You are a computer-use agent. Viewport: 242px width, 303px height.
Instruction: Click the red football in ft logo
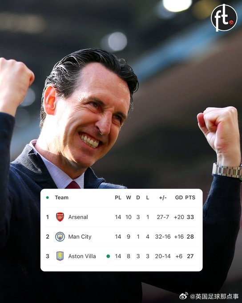(x=231, y=22)
